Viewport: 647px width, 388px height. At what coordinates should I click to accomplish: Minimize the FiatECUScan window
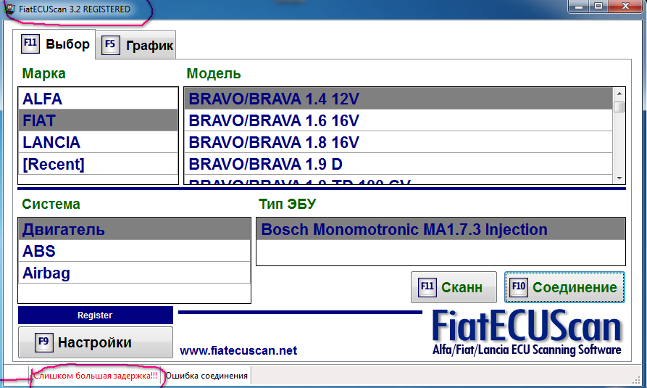(x=580, y=7)
